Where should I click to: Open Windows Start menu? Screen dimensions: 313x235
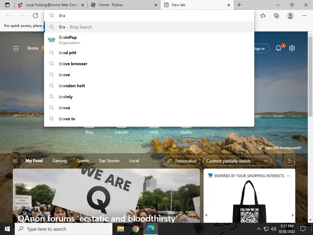(7, 229)
